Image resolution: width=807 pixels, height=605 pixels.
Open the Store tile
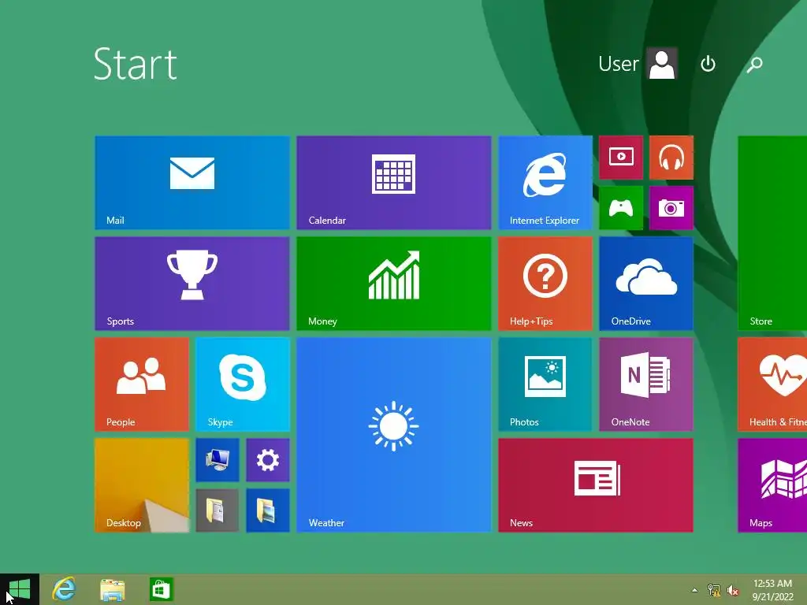pos(772,233)
